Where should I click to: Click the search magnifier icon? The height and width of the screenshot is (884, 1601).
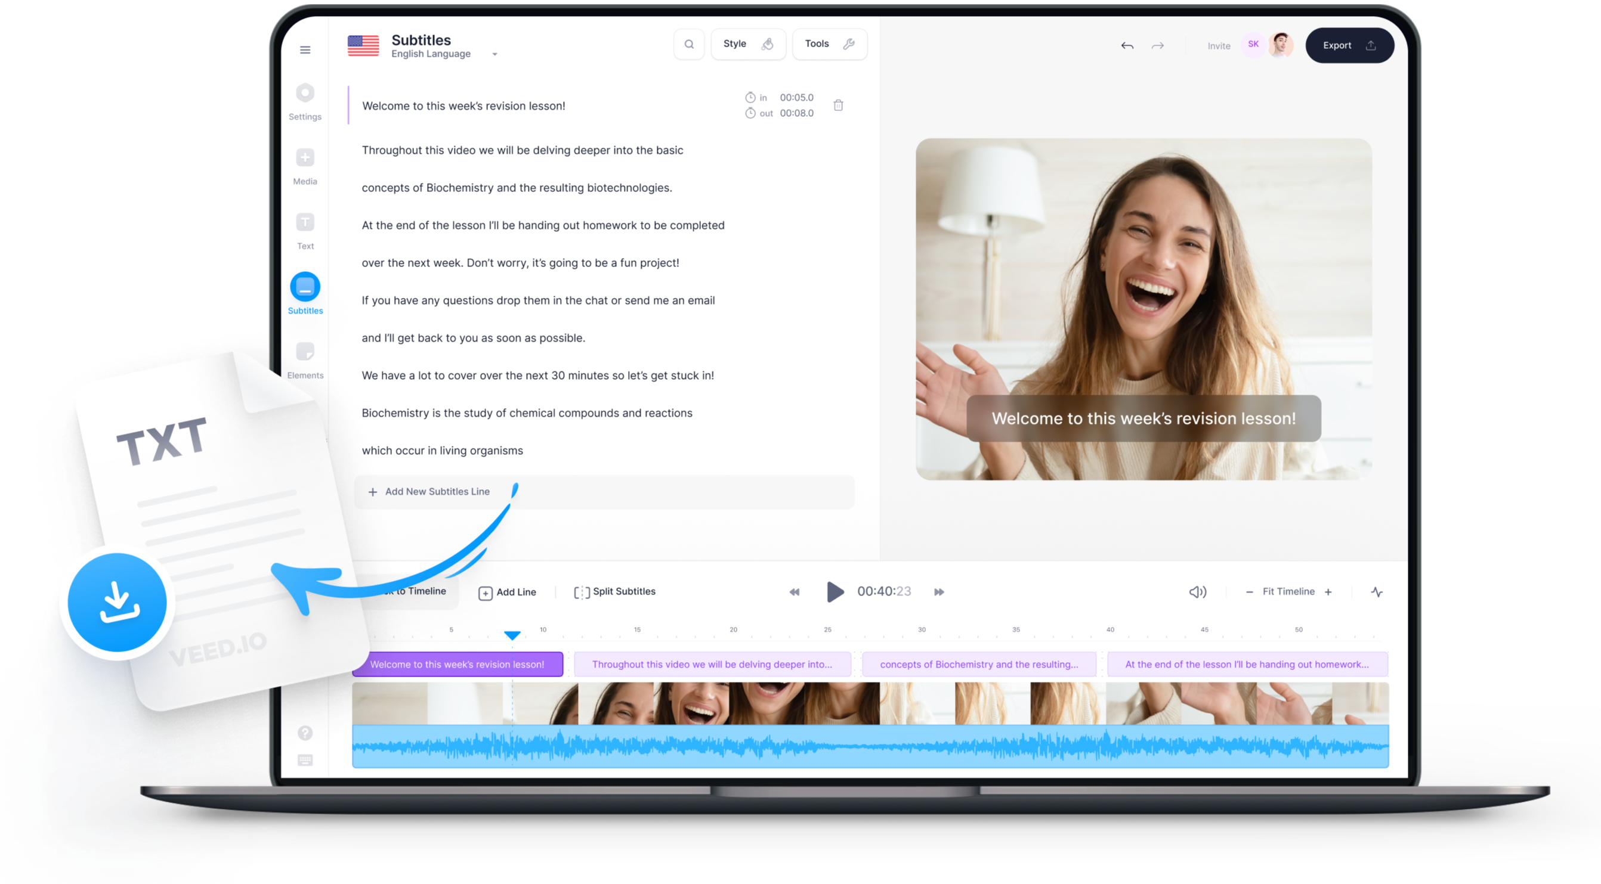pyautogui.click(x=688, y=44)
